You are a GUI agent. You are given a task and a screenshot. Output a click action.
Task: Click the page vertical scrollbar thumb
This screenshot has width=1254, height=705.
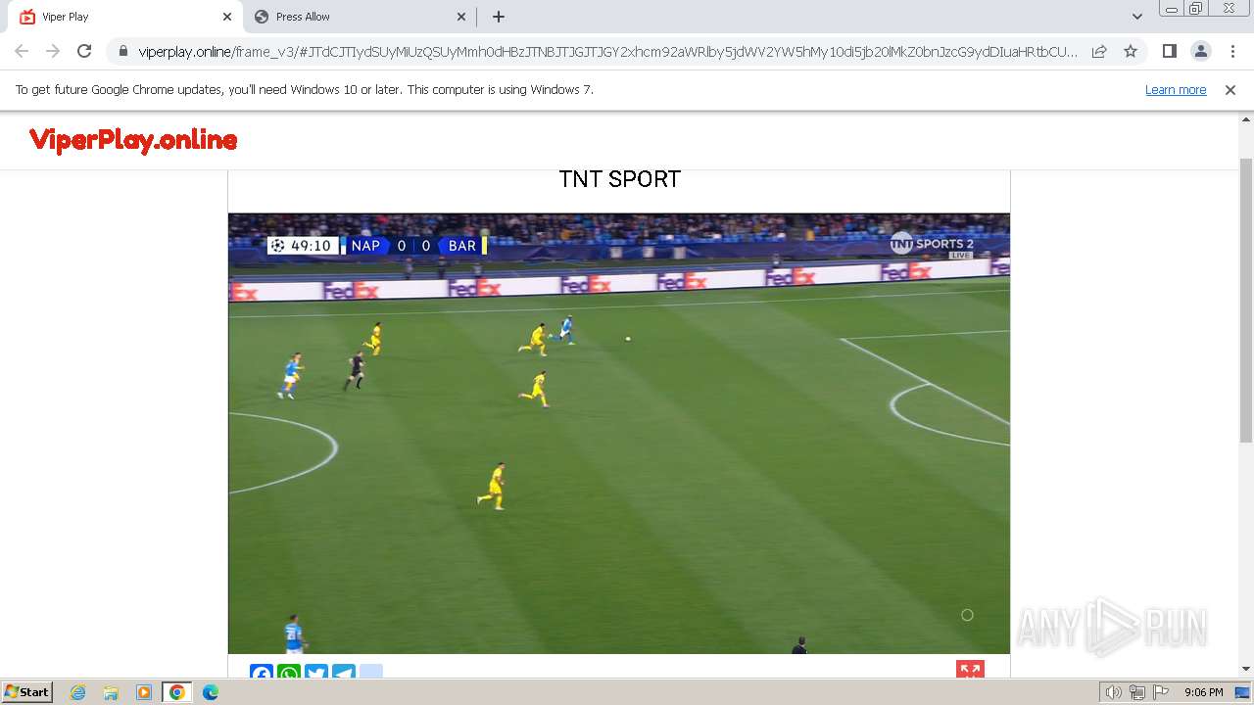(x=1246, y=299)
